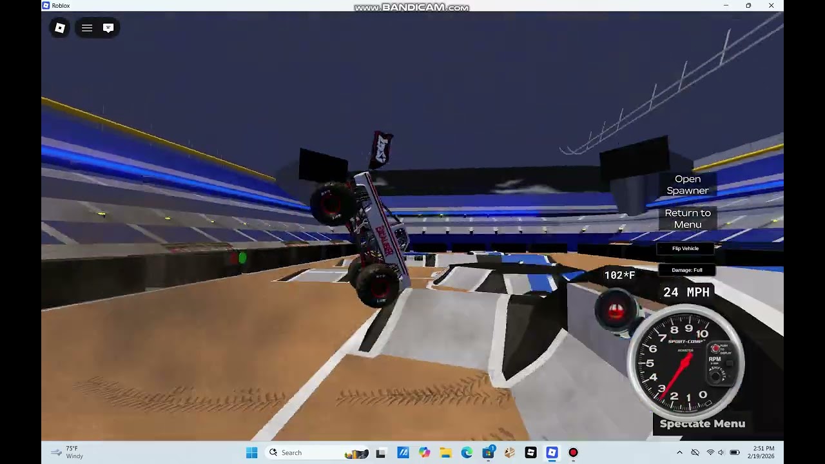Click the crossed-out cloud sync tray icon

pos(695,452)
